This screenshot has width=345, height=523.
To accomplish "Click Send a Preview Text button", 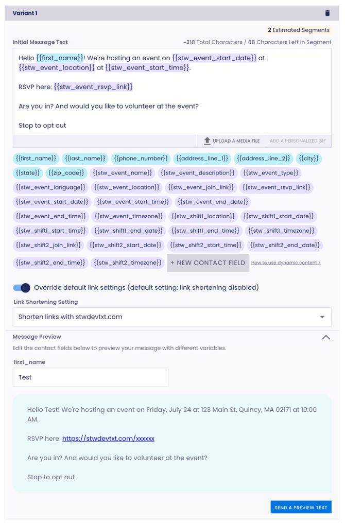I will pyautogui.click(x=301, y=508).
